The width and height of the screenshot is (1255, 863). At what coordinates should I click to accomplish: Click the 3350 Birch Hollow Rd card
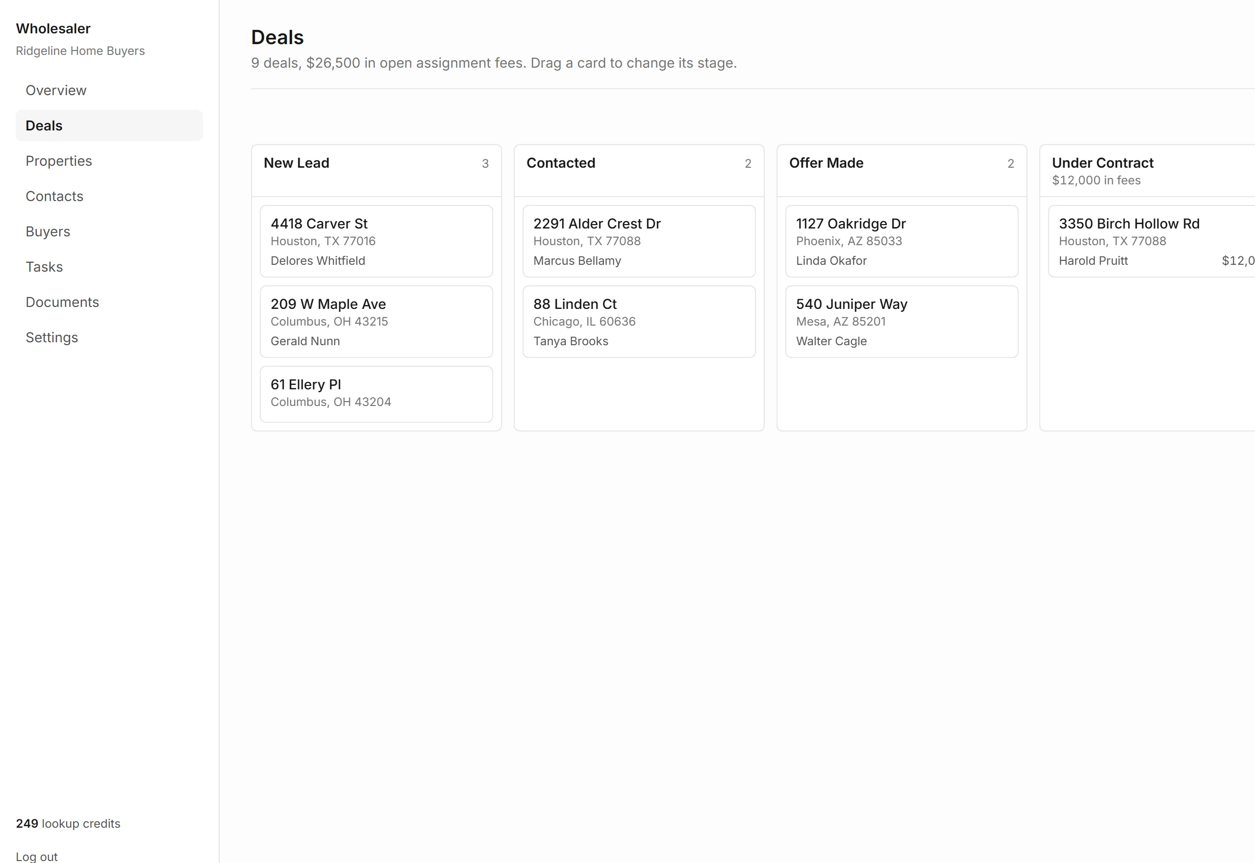point(1151,241)
